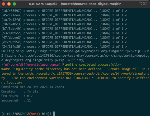
Task: Place cursor at the terminal prompt cursor block
Action: pyautogui.click(x=54, y=114)
